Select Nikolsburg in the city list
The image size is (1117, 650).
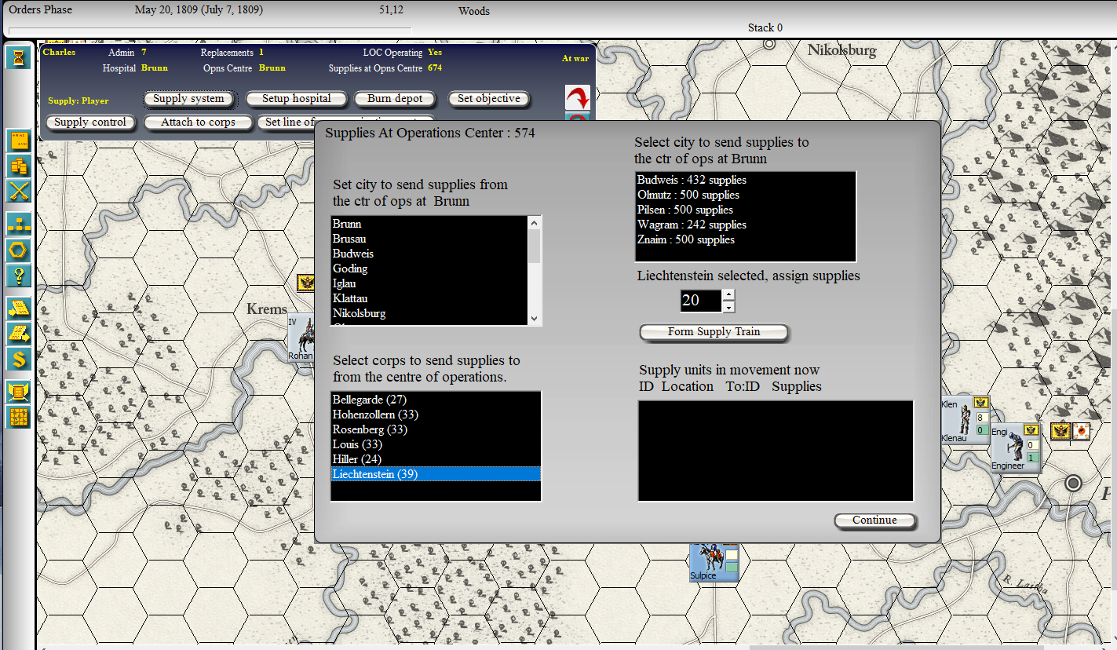[x=429, y=313]
